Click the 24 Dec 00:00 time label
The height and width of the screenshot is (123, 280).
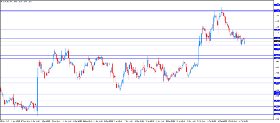click(99, 121)
